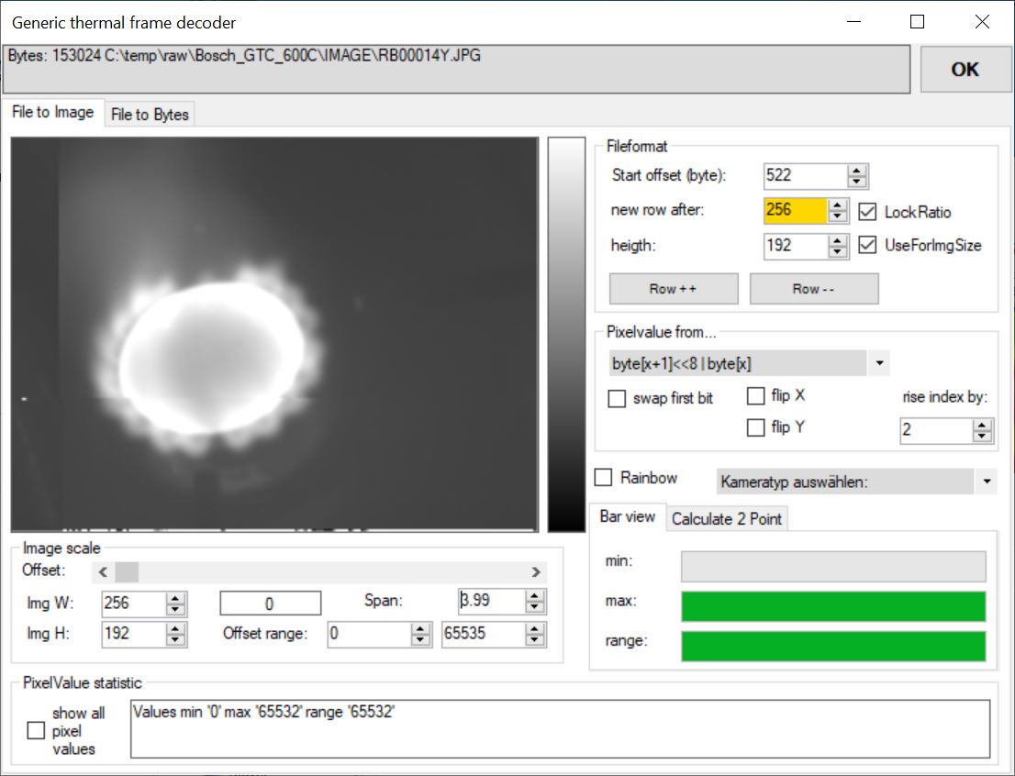Increase the 'rise index by' spinner value
1015x776 pixels.
tap(983, 426)
